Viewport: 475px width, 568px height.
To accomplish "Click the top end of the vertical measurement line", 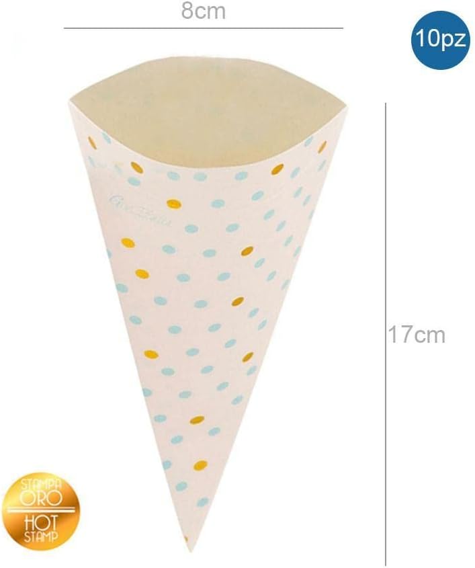I will pos(386,104).
